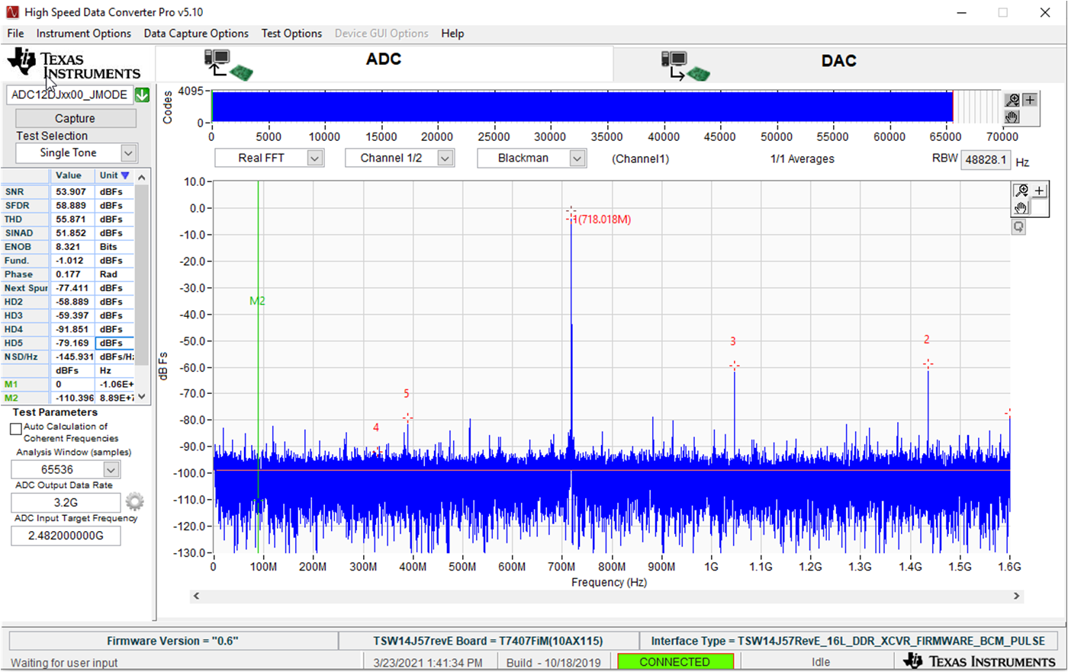Click the RBW value field 48828.1
1068x672 pixels.
(x=986, y=160)
